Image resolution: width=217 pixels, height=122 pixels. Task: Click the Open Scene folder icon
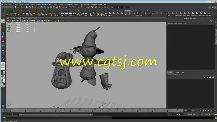click(18, 7)
